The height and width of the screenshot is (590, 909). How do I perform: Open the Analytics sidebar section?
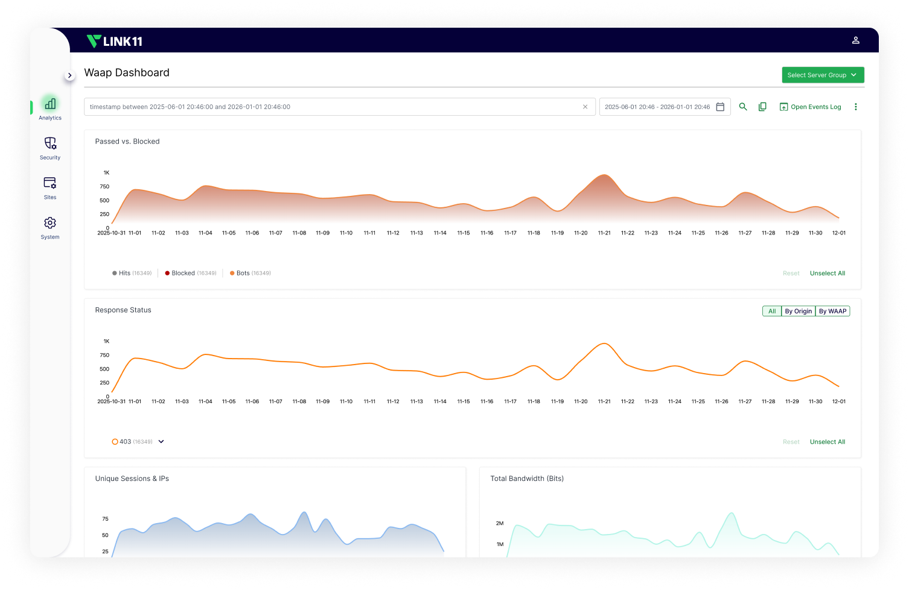50,104
